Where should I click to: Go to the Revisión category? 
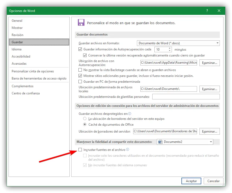39,35
